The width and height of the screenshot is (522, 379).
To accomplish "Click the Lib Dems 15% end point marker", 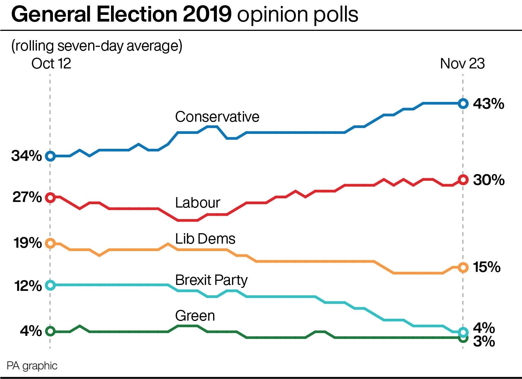I will pyautogui.click(x=463, y=267).
